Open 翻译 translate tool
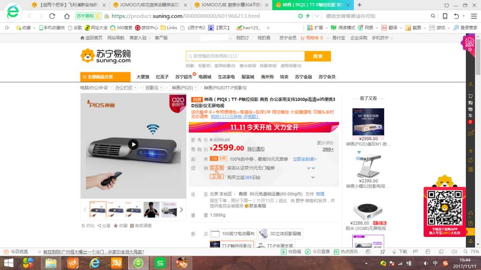The image size is (481, 270). tap(390, 28)
